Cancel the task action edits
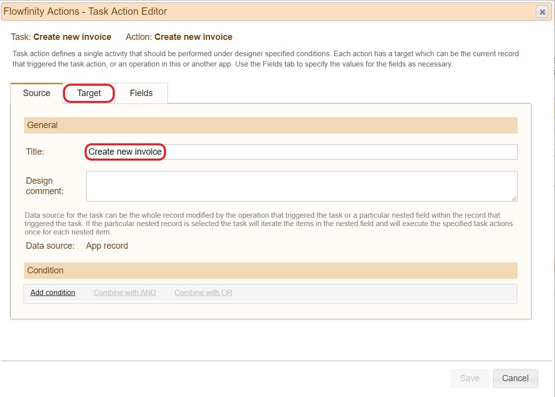Image resolution: width=555 pixels, height=397 pixels. coord(515,378)
